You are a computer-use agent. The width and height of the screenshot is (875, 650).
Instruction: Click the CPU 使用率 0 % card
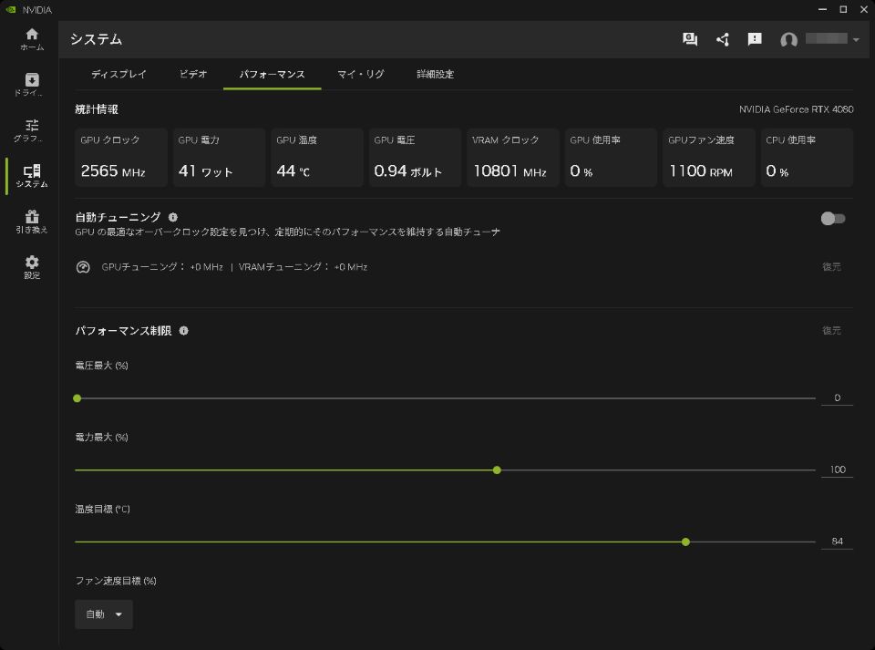[x=807, y=158]
